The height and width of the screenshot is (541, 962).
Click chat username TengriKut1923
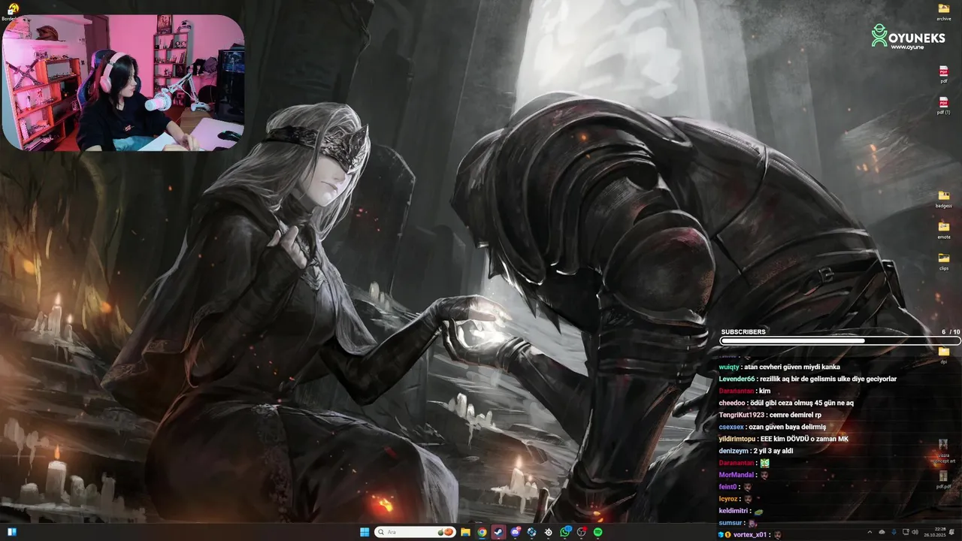point(741,415)
